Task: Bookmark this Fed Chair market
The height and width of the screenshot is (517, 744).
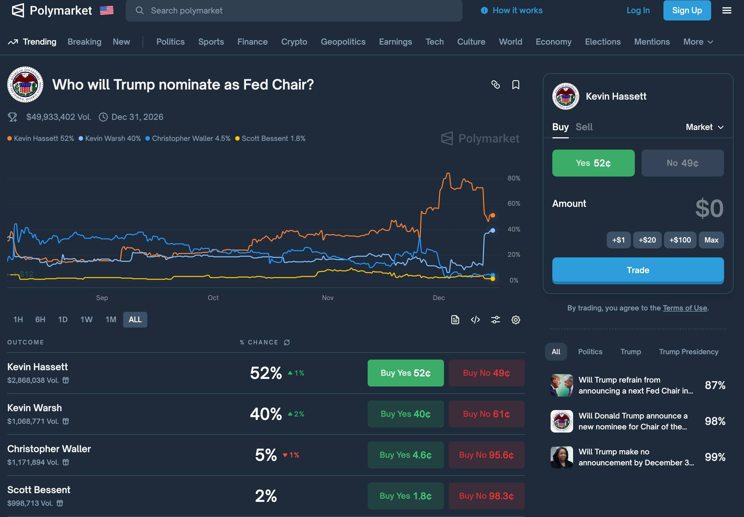Action: [x=516, y=84]
